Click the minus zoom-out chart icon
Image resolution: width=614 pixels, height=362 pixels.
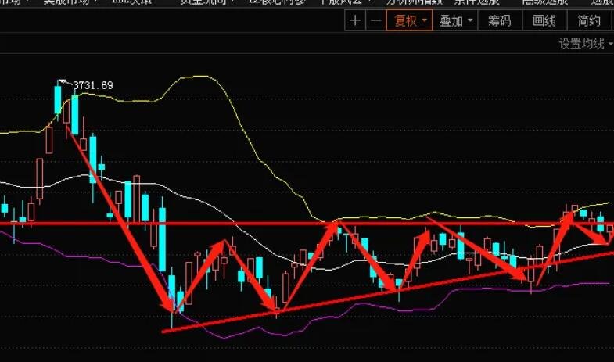[376, 20]
